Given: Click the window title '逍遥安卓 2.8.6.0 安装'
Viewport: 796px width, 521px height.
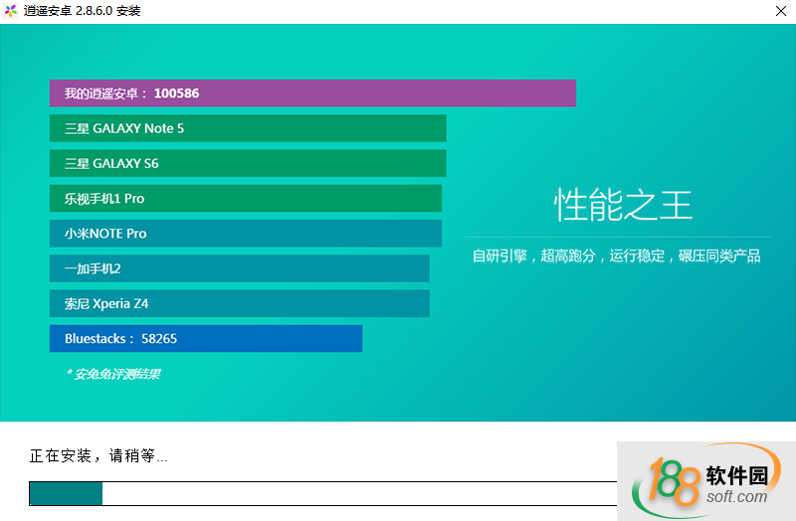Looking at the screenshot, I should tap(83, 11).
